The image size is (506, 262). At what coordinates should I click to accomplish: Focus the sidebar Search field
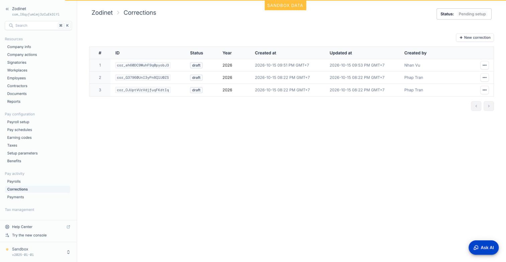coord(38,26)
